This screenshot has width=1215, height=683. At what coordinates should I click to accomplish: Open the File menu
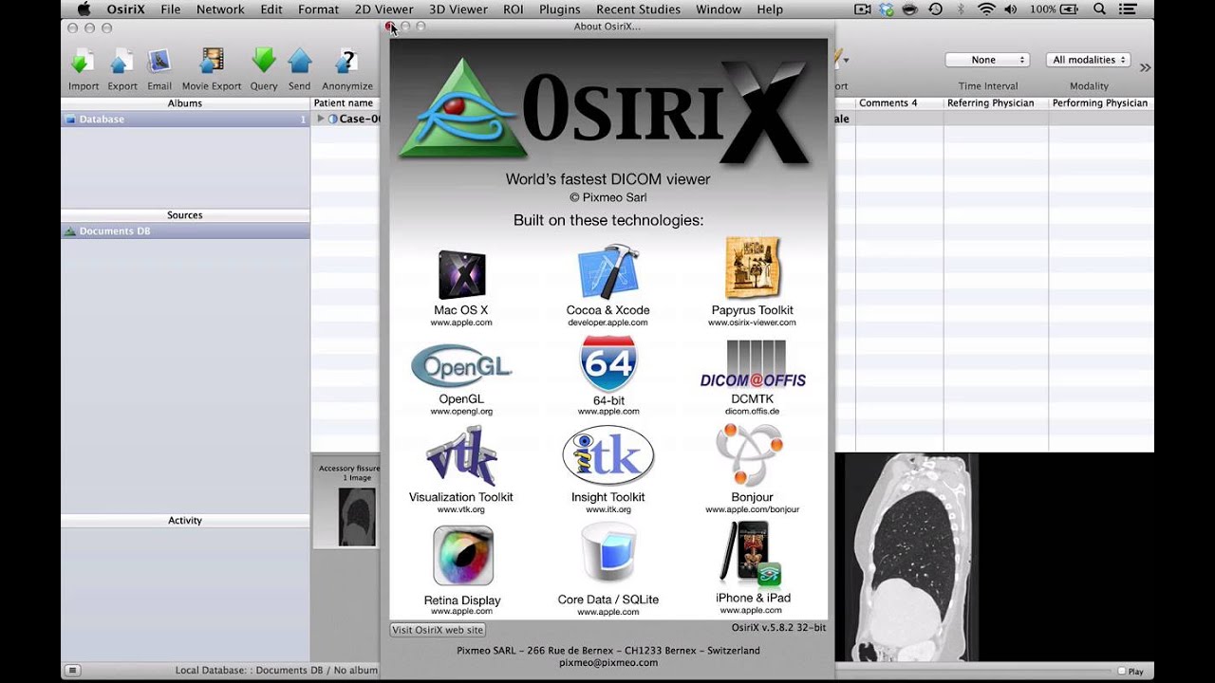coord(171,9)
